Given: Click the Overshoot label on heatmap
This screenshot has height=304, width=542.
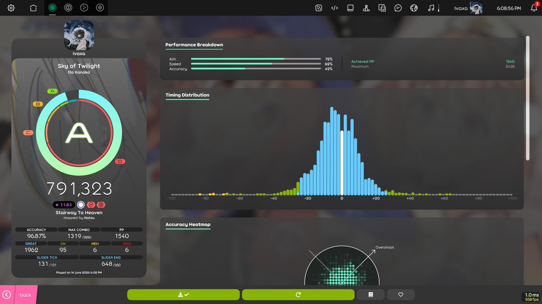Looking at the screenshot, I should (385, 247).
